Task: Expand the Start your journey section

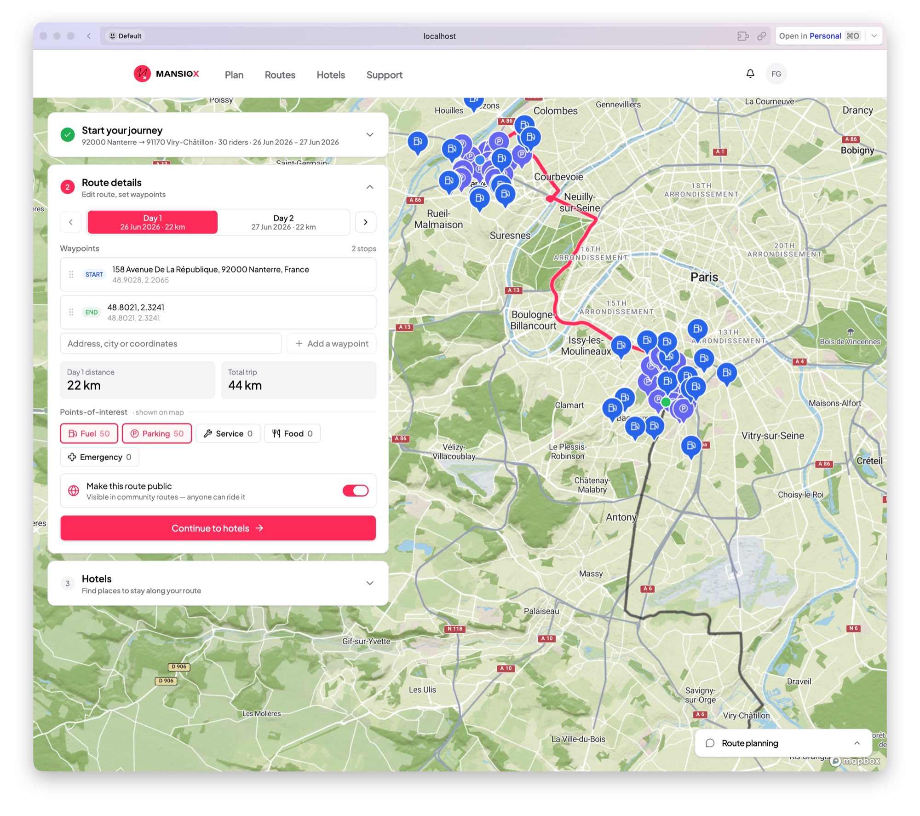Action: (370, 135)
